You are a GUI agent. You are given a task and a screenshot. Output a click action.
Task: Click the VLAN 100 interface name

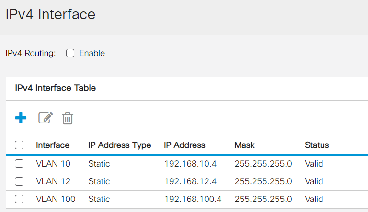pyautogui.click(x=56, y=199)
